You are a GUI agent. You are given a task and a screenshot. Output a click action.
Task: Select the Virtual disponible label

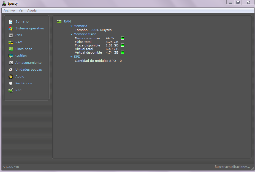(x=88, y=52)
